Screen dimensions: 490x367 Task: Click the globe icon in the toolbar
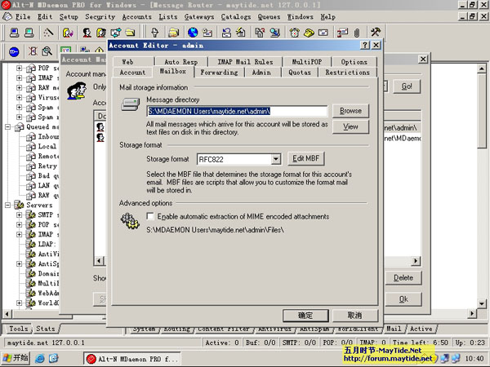pyautogui.click(x=194, y=33)
